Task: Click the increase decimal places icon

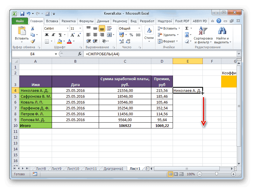Action: tap(122, 41)
